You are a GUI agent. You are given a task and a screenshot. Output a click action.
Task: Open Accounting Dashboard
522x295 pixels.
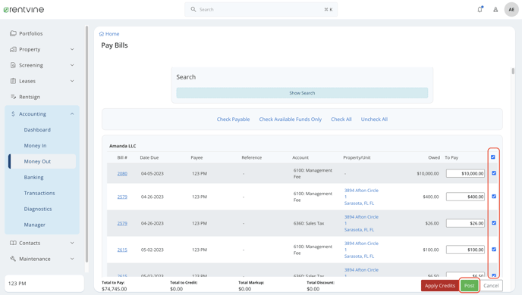[37, 130]
